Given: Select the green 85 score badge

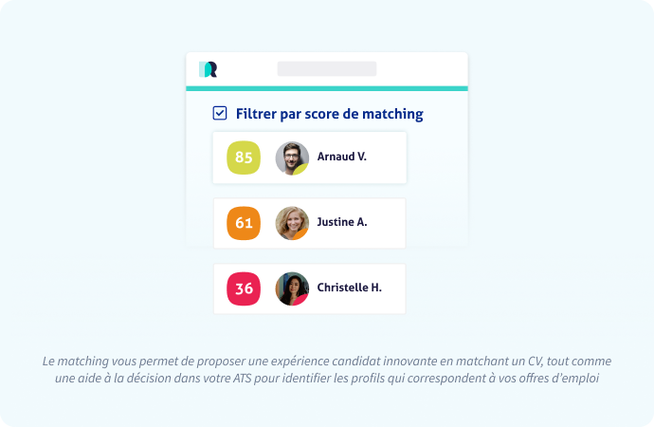Looking at the screenshot, I should tap(244, 158).
